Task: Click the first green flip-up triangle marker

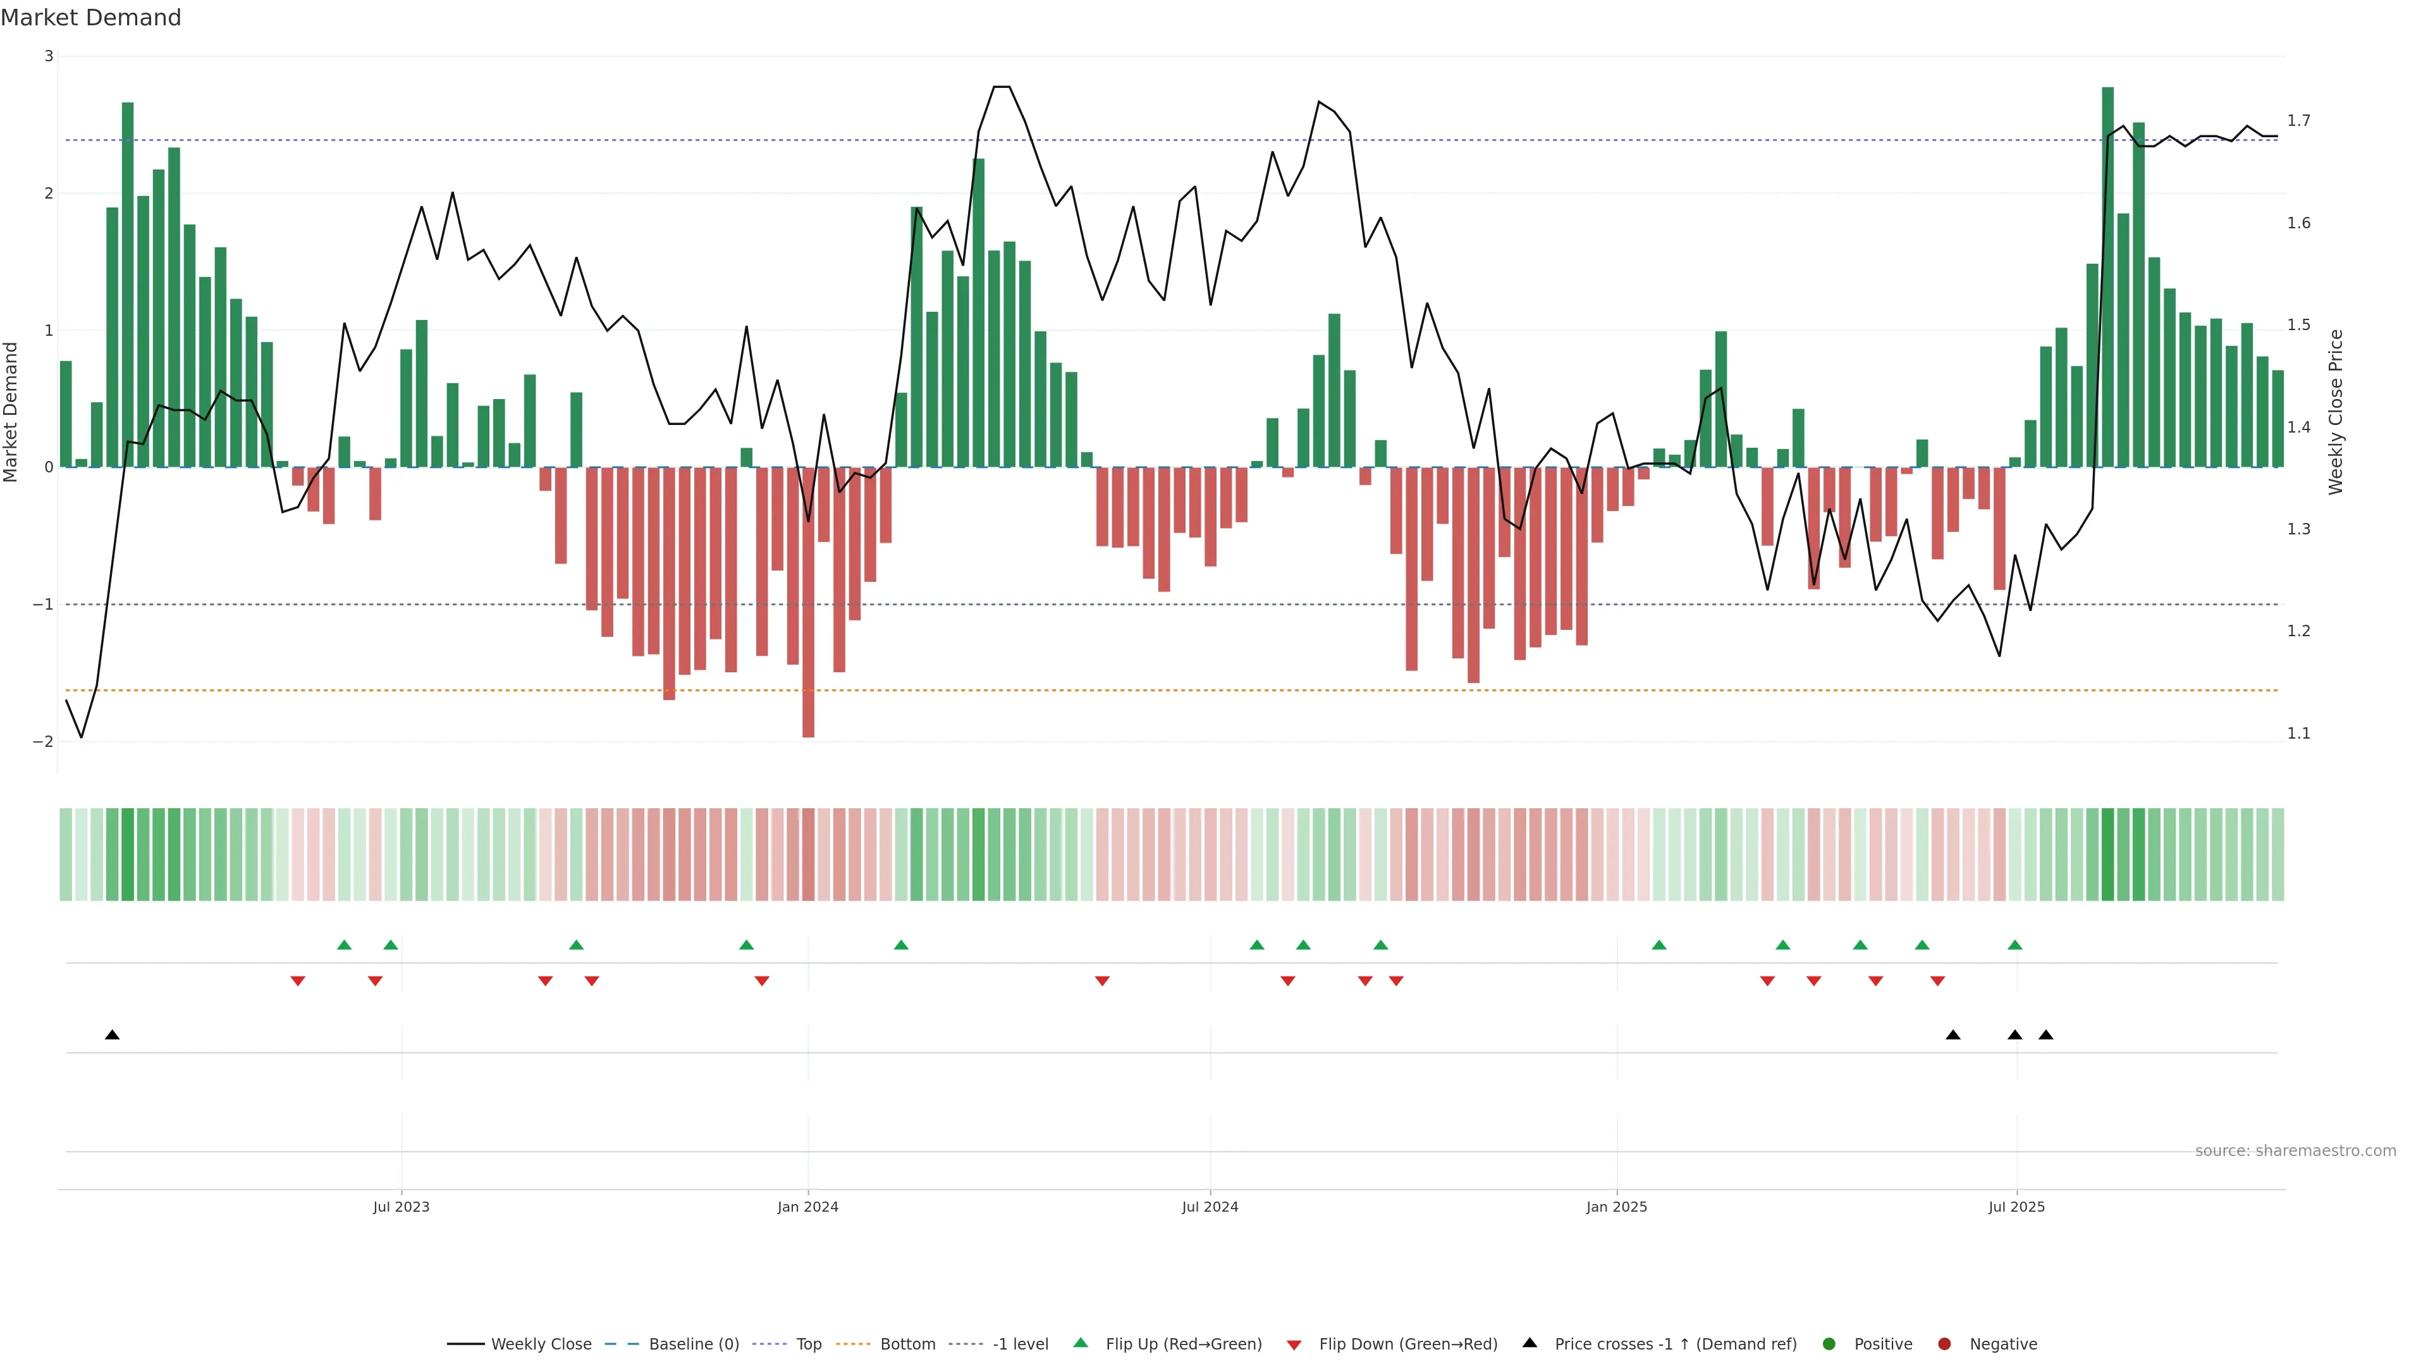Action: pos(344,945)
